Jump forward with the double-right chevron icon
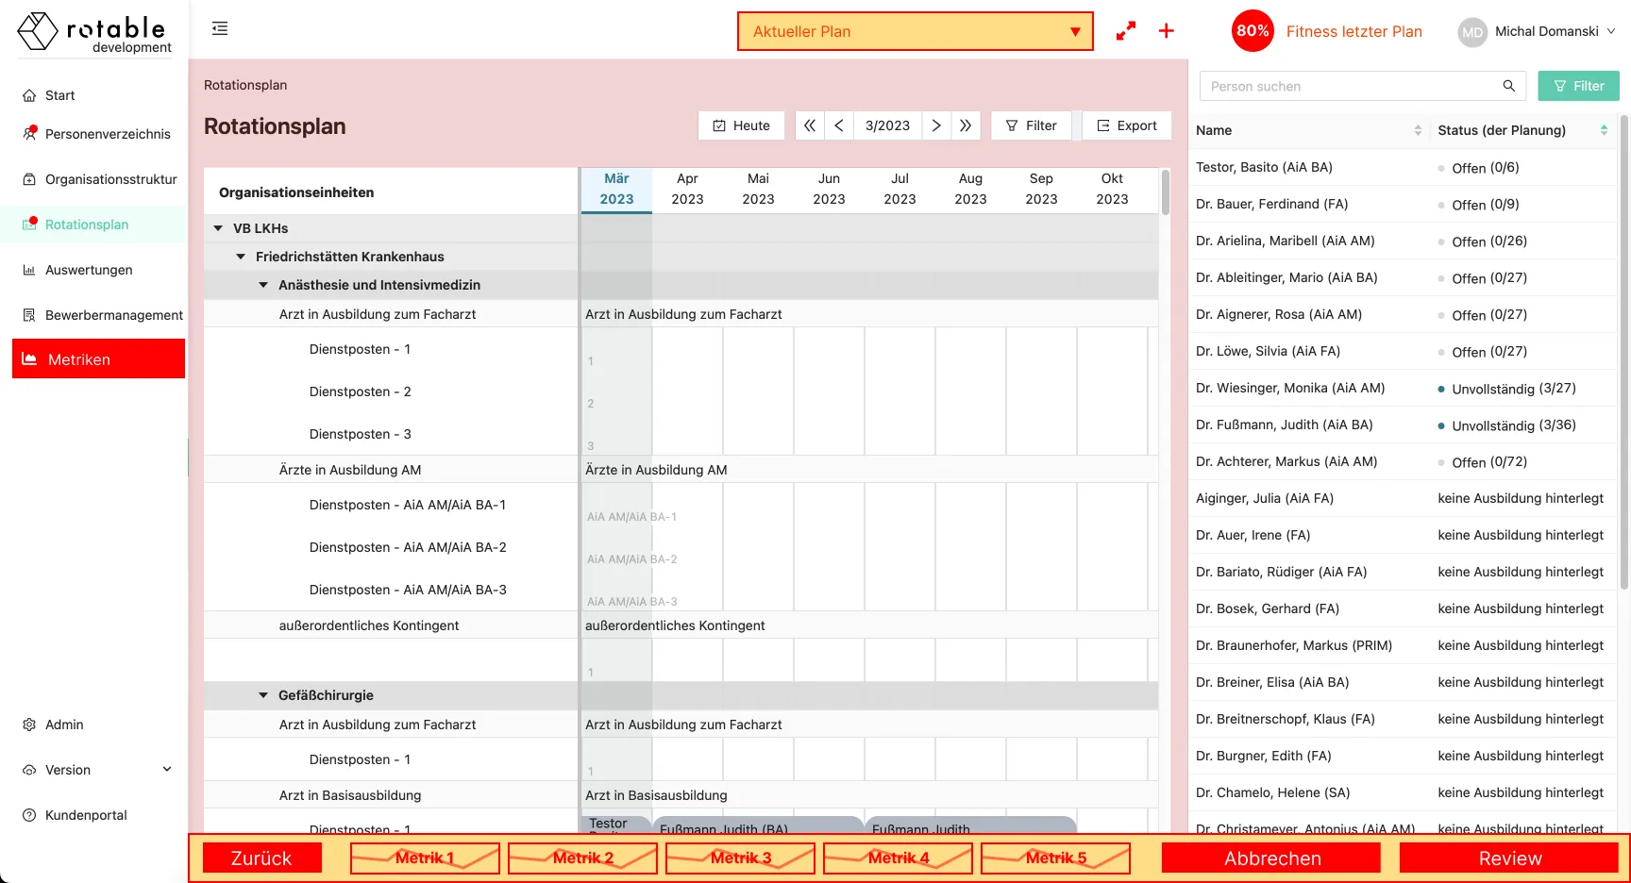The width and height of the screenshot is (1631, 883). 965,125
